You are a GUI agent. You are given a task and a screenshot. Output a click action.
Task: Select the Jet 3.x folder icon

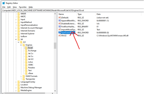[26, 56]
